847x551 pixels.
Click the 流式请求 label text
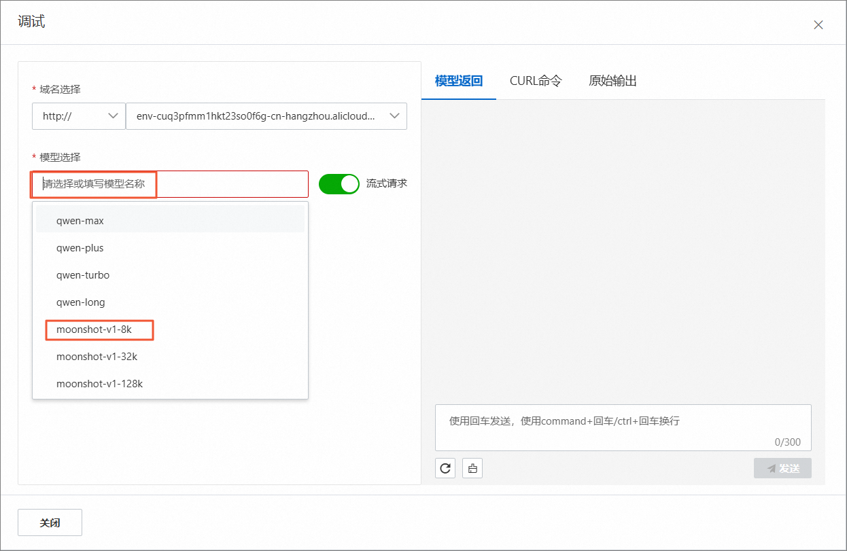coord(387,183)
